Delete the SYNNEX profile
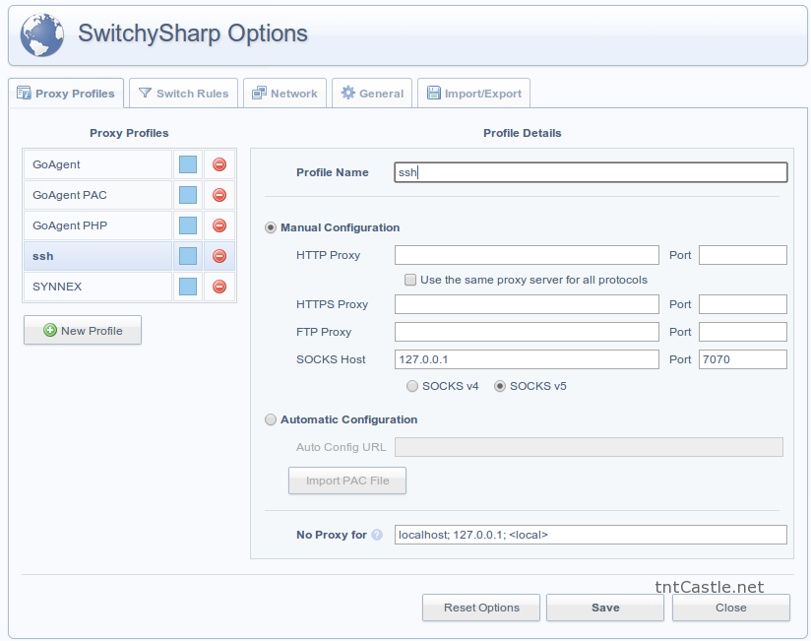 pyautogui.click(x=218, y=286)
